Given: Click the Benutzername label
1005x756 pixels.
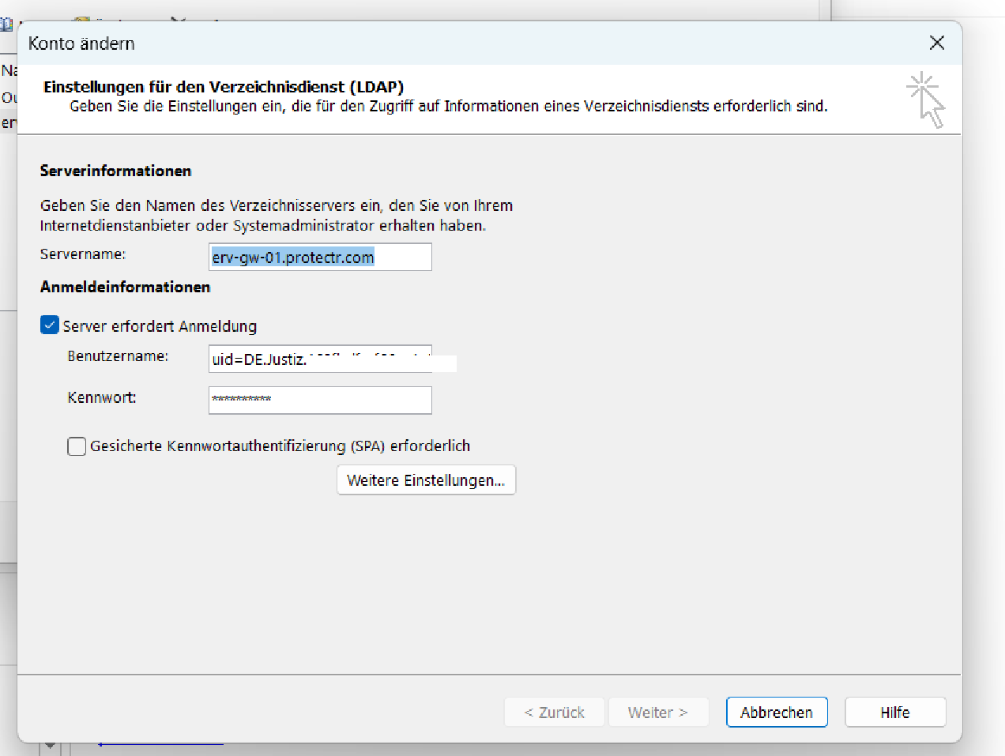Looking at the screenshot, I should (x=118, y=356).
